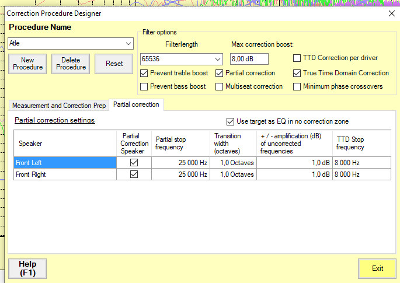Click the New Procedure button

pos(27,64)
